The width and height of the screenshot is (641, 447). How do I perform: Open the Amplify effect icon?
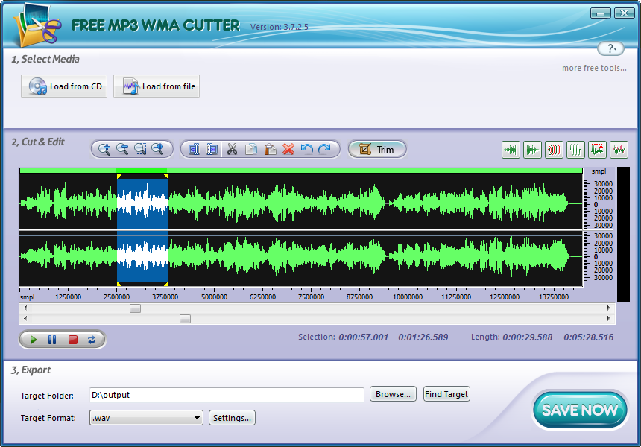click(x=575, y=149)
